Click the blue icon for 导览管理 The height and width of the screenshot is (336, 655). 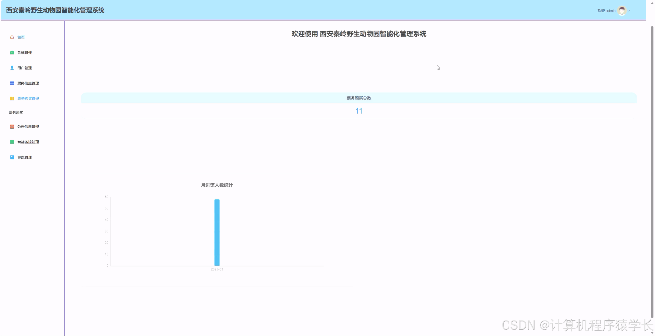[12, 158]
